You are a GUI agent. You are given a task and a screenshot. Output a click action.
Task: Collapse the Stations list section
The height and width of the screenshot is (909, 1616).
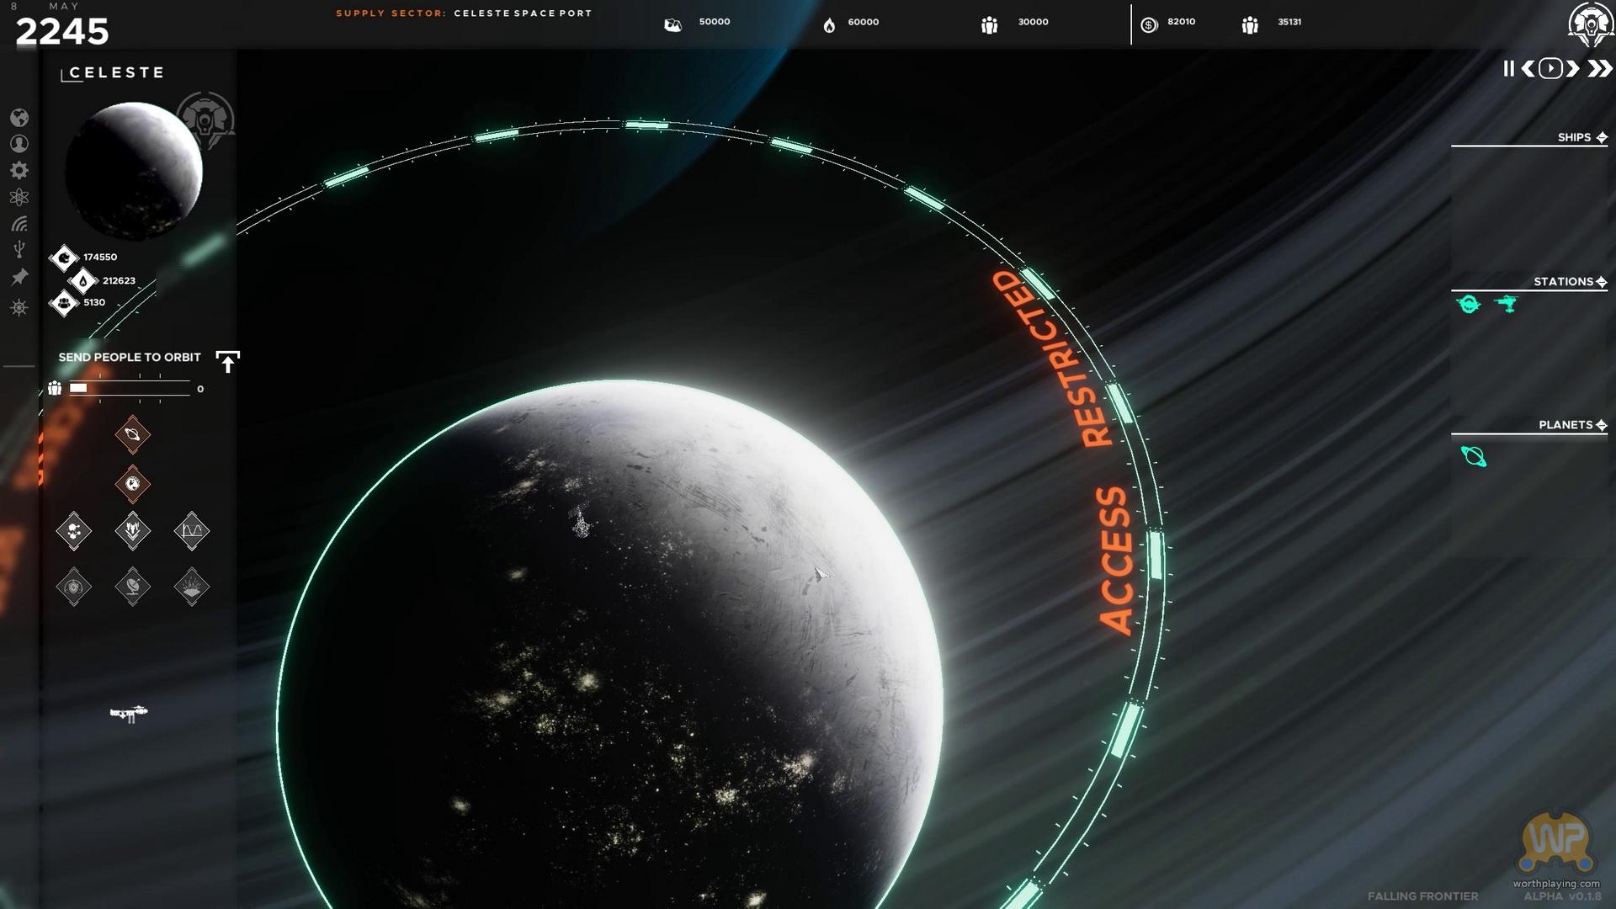coord(1602,281)
